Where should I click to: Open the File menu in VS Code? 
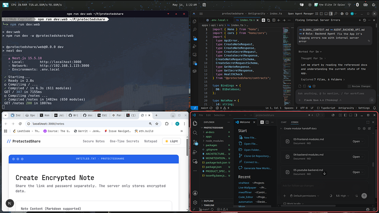(201, 115)
